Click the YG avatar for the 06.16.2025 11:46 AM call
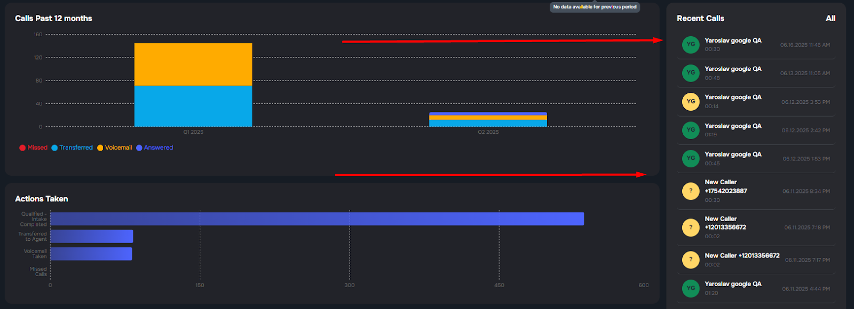 point(691,45)
